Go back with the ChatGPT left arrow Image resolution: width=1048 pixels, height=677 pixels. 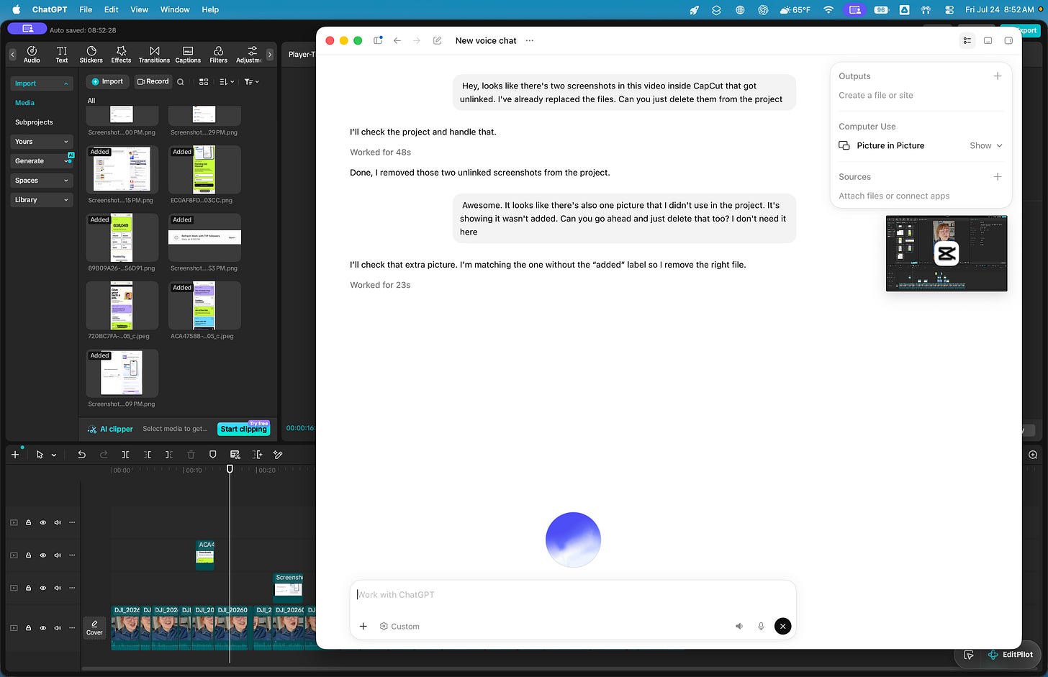(x=397, y=41)
